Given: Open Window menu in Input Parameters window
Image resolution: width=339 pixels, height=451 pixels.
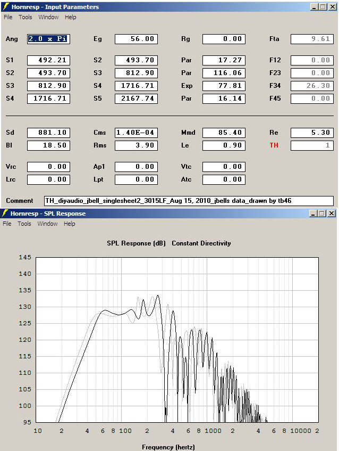Looking at the screenshot, I should [x=48, y=17].
